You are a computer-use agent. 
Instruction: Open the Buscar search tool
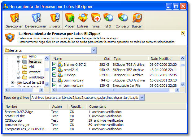(x=137, y=18)
